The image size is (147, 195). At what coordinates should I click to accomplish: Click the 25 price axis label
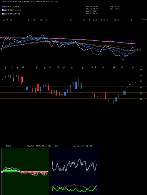[x=141, y=87]
